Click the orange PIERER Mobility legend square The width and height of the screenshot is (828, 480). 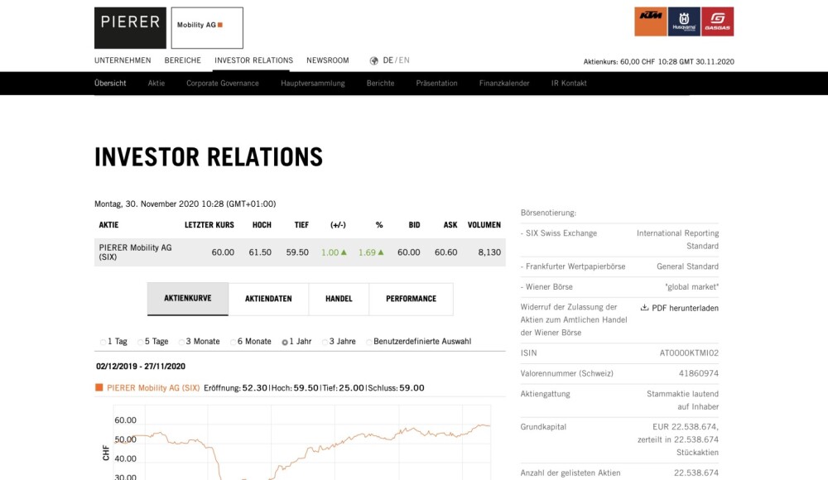(x=99, y=387)
